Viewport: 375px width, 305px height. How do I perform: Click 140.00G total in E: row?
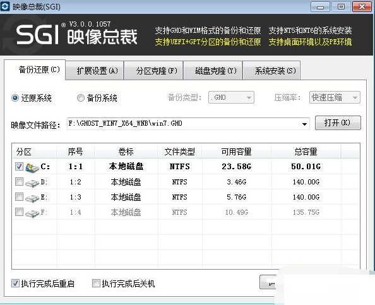tap(306, 197)
